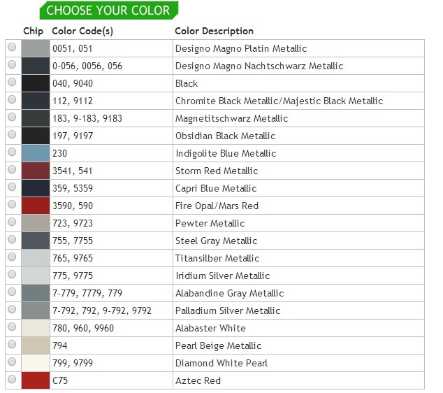This screenshot has height=393, width=443.
Task: Select radio button for Aztec Red
Action: [x=12, y=379]
